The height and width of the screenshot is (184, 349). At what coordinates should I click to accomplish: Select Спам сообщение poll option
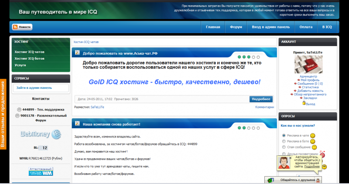click(284, 147)
